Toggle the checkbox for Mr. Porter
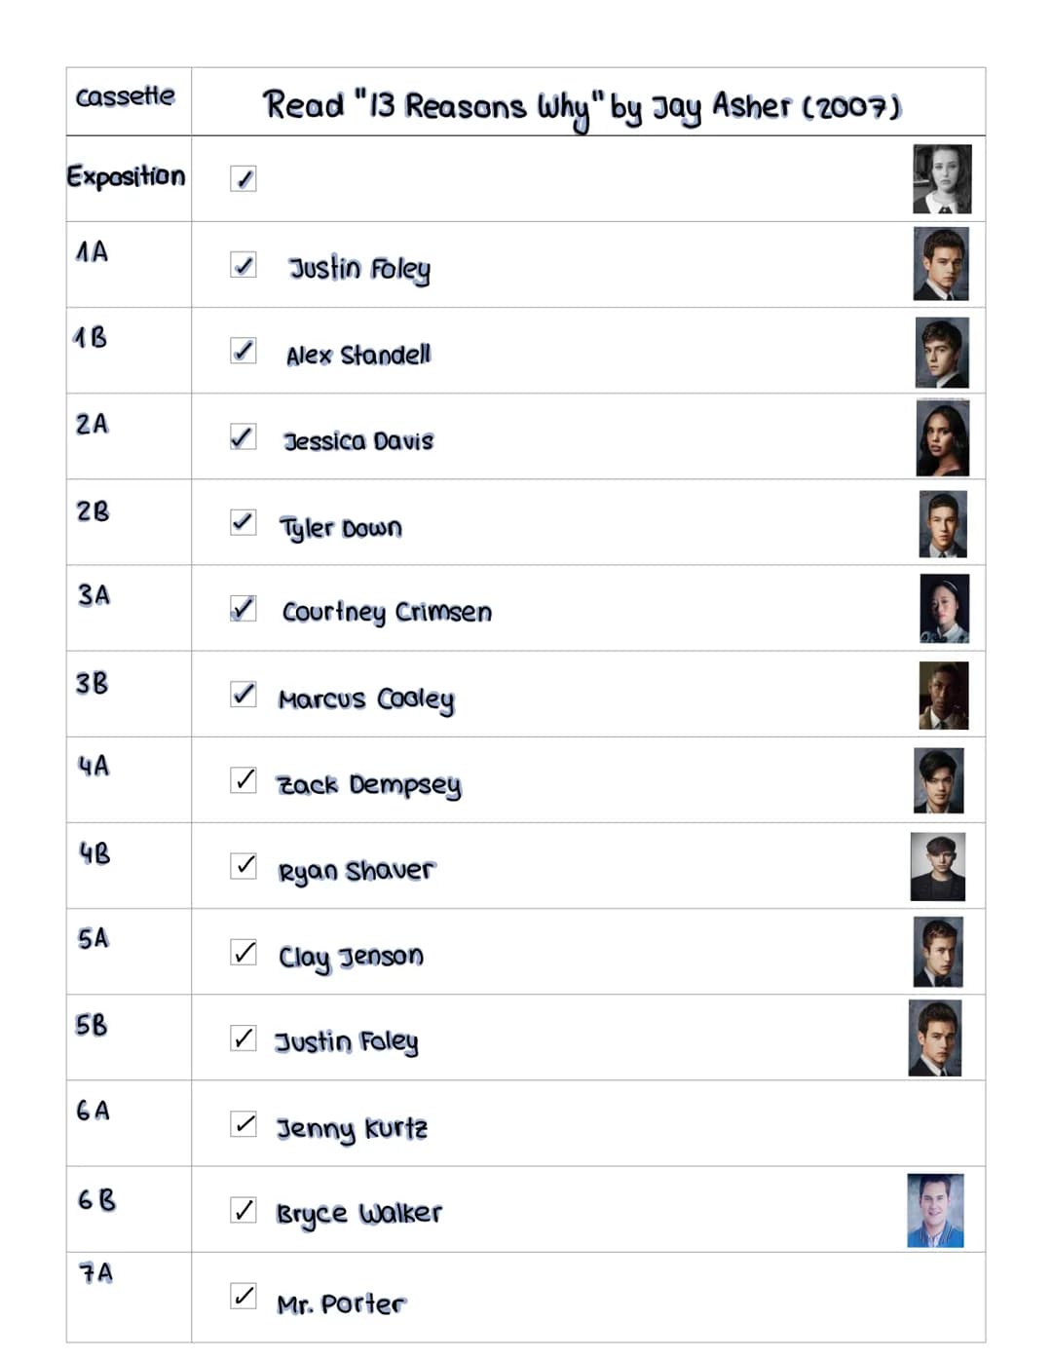This screenshot has height=1359, width=1052. coord(244,1296)
